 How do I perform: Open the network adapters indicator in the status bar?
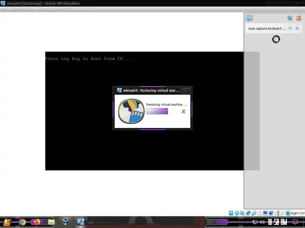click(x=248, y=213)
